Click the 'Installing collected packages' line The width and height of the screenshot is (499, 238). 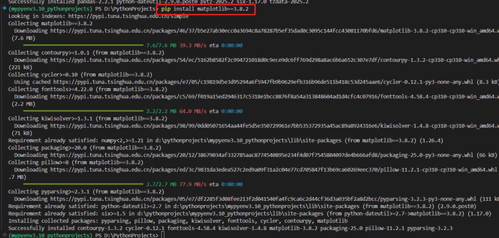point(178,221)
